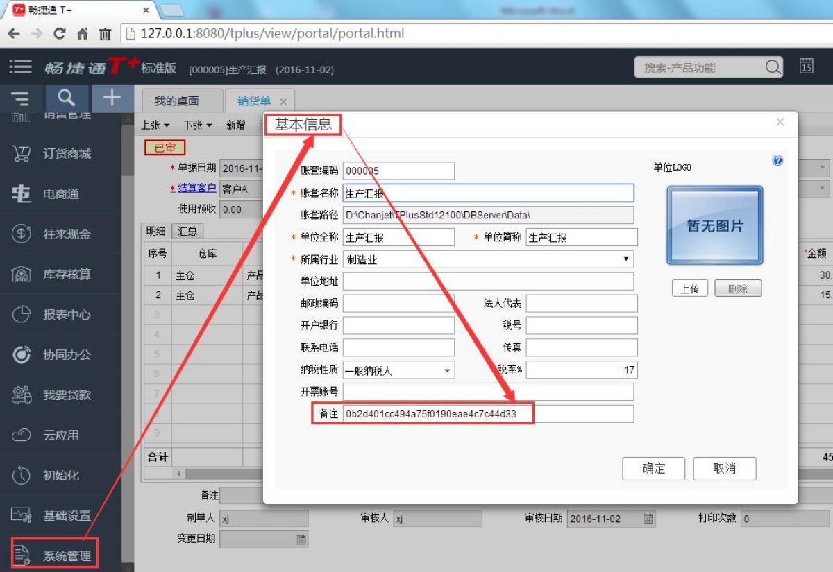Viewport: 833px width, 572px height.
Task: Close the 销货单 tab
Action: pos(283,102)
